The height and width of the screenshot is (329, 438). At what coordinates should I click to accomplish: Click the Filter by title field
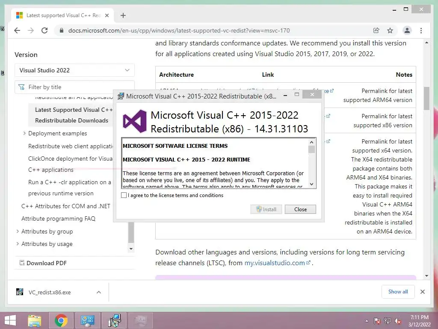[74, 87]
